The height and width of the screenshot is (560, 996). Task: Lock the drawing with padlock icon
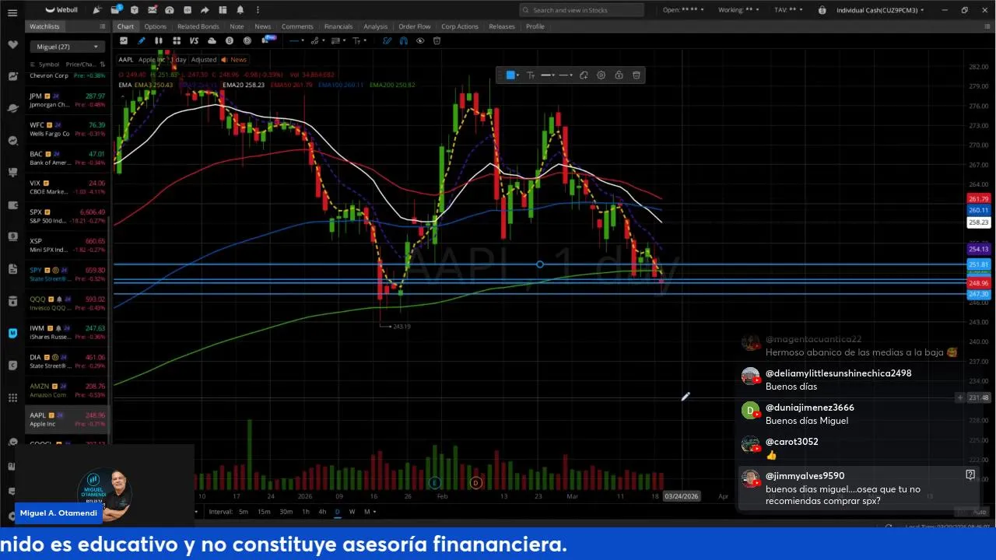tap(619, 75)
